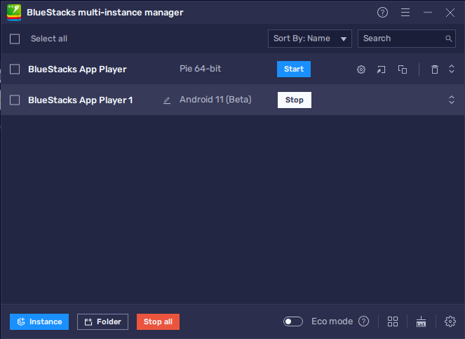The image size is (465, 339).
Task: Click rename pencil icon for App Player 1
Action: tap(167, 100)
